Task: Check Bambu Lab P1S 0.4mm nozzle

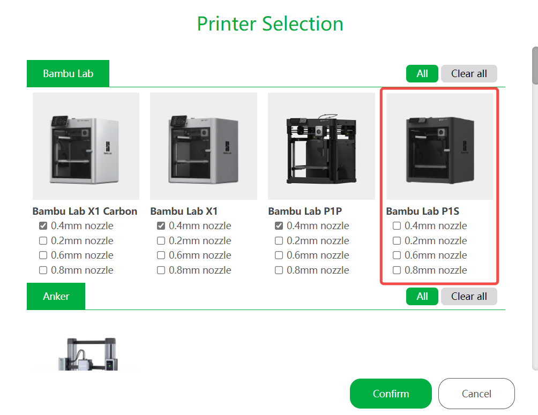Action: pyautogui.click(x=397, y=225)
